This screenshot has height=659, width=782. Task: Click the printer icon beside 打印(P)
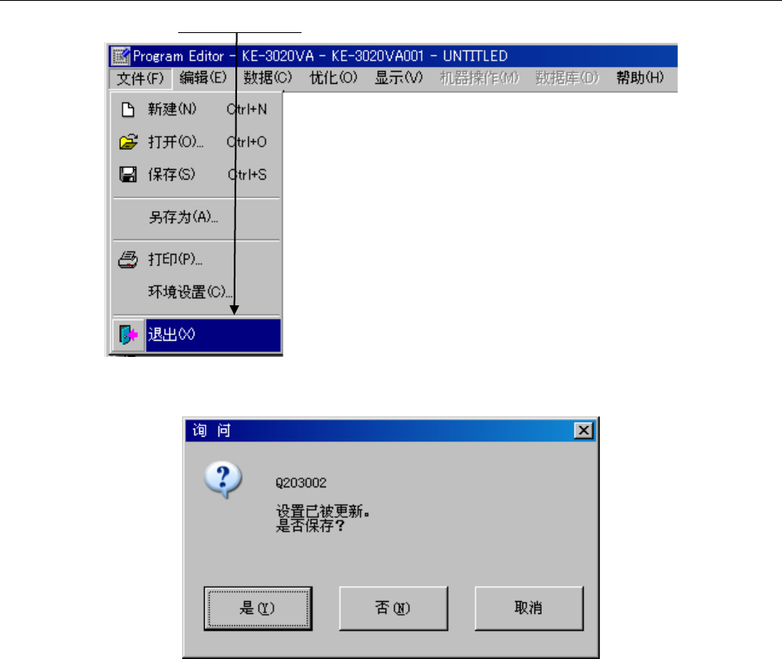[128, 259]
